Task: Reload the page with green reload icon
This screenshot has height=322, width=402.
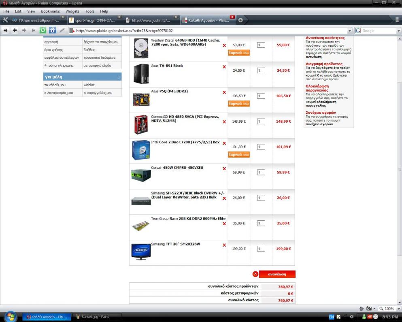Action: [x=43, y=30]
